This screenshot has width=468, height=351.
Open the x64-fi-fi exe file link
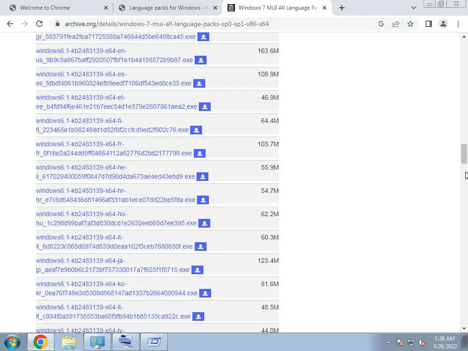pyautogui.click(x=112, y=125)
